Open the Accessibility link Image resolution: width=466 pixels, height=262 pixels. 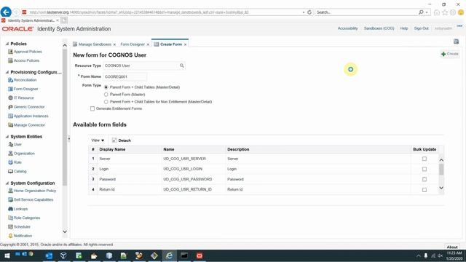pos(347,28)
